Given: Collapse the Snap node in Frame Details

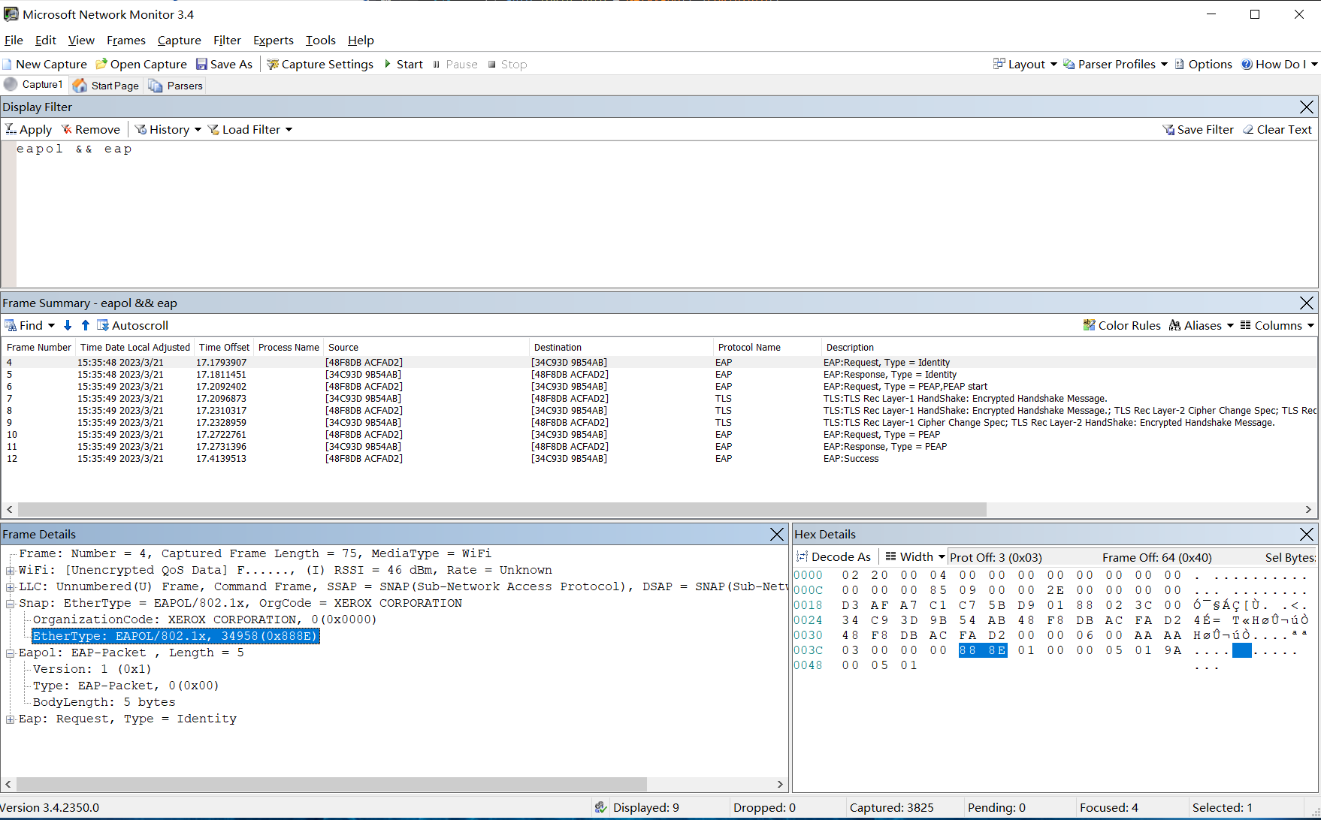Looking at the screenshot, I should [11, 604].
